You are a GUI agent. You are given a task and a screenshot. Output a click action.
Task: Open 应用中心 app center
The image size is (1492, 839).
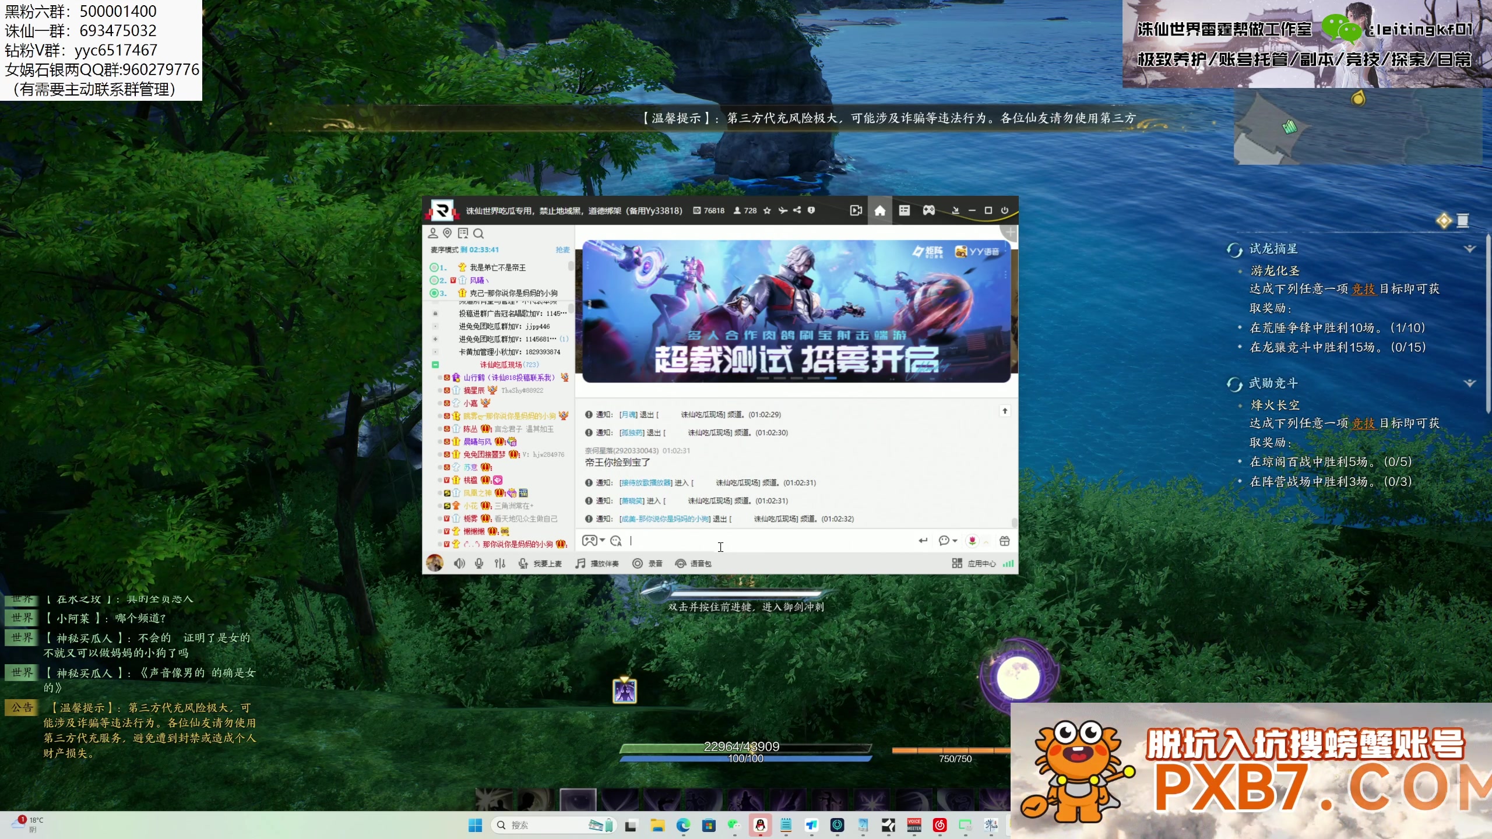point(974,563)
